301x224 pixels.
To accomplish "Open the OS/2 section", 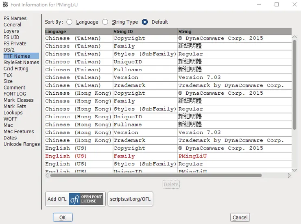I will click(9, 50).
